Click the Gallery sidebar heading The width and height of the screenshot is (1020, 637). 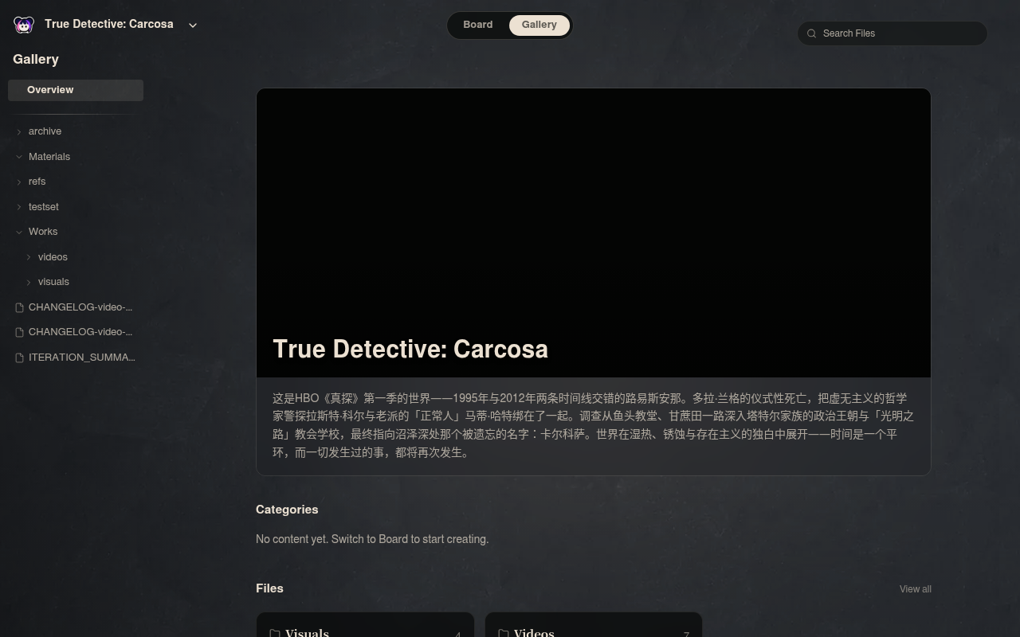pos(36,60)
